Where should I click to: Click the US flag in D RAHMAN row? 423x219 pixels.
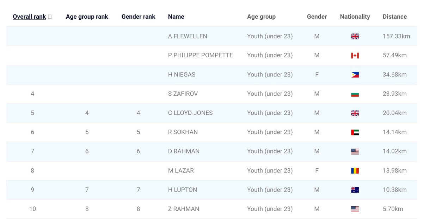pos(355,151)
